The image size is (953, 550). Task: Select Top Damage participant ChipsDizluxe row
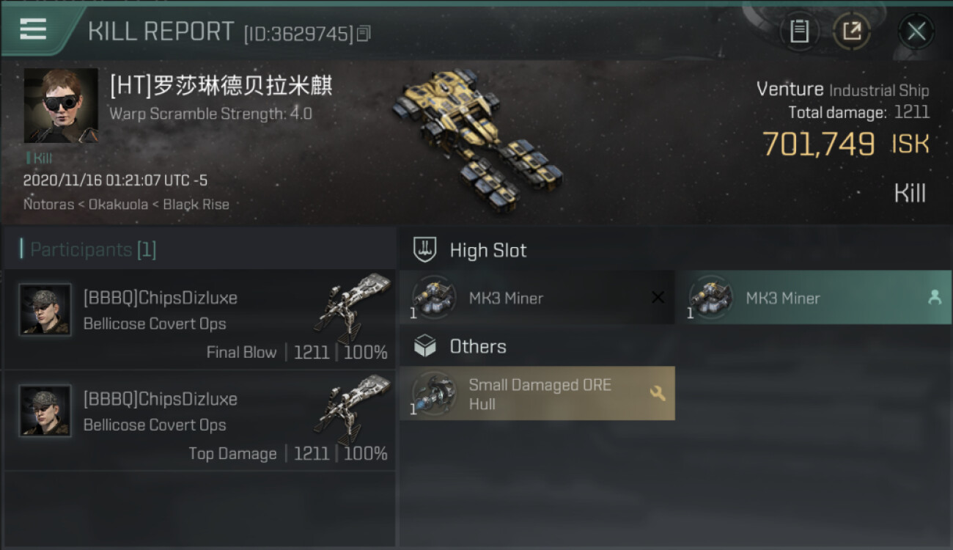point(199,421)
